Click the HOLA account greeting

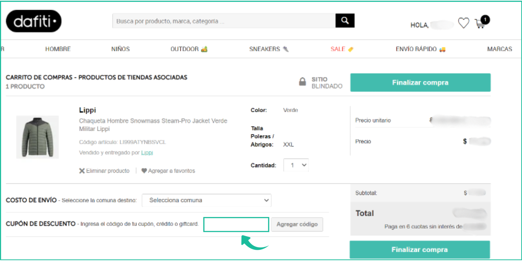click(x=419, y=25)
